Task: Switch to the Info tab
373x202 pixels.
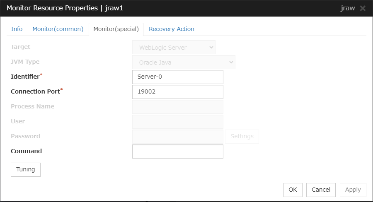Action: click(x=17, y=29)
